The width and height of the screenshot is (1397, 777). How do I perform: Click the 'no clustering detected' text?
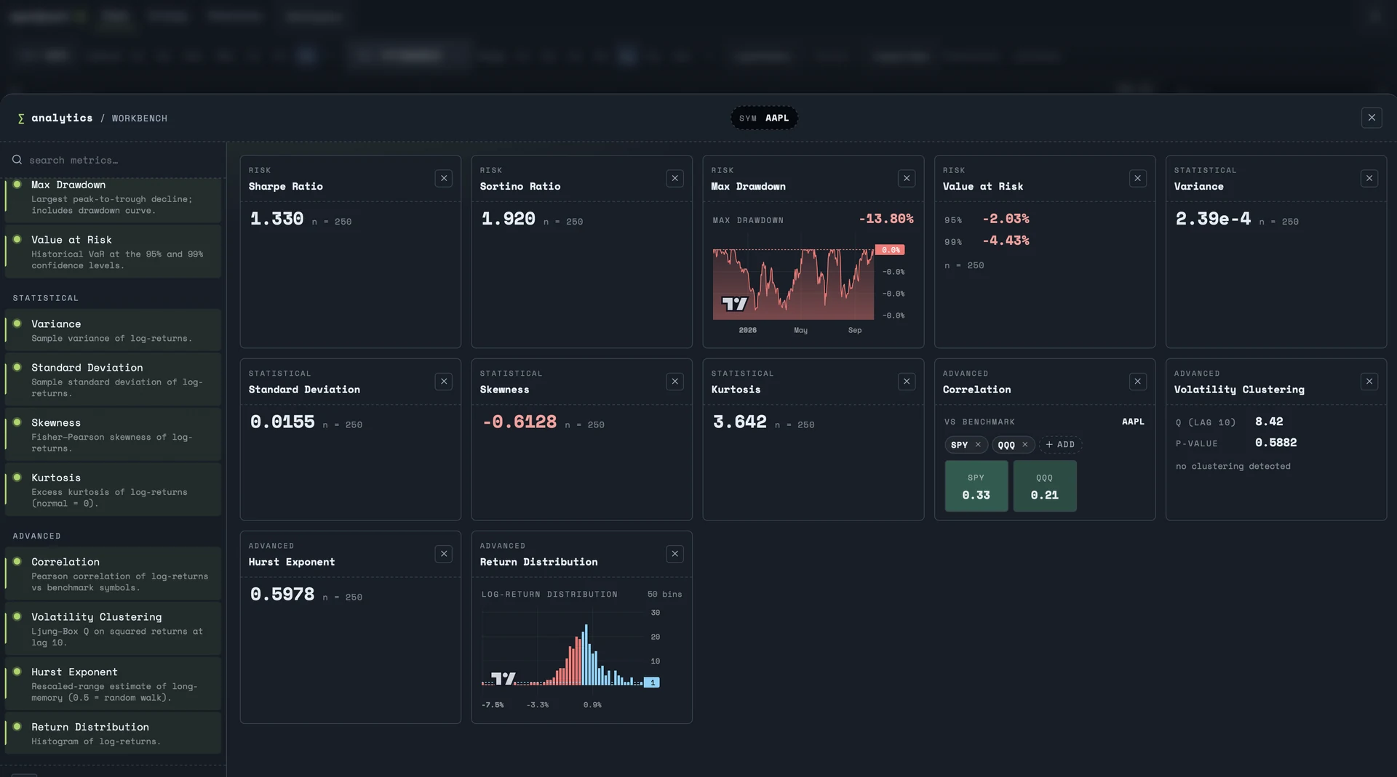(1233, 467)
